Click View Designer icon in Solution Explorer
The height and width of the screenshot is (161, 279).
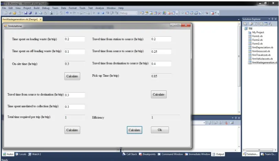tap(266, 24)
